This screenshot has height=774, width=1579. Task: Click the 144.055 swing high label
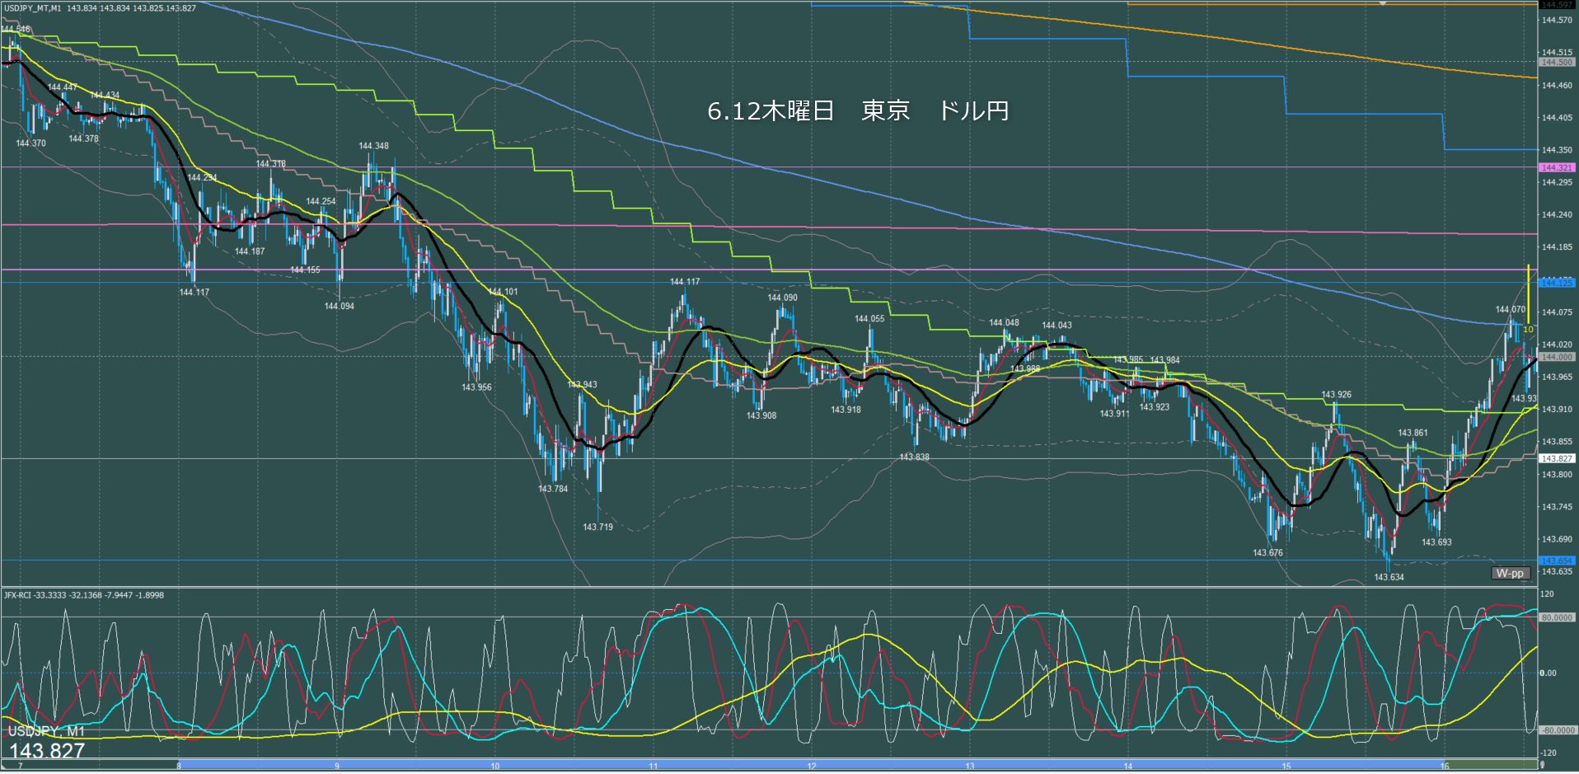tap(869, 318)
